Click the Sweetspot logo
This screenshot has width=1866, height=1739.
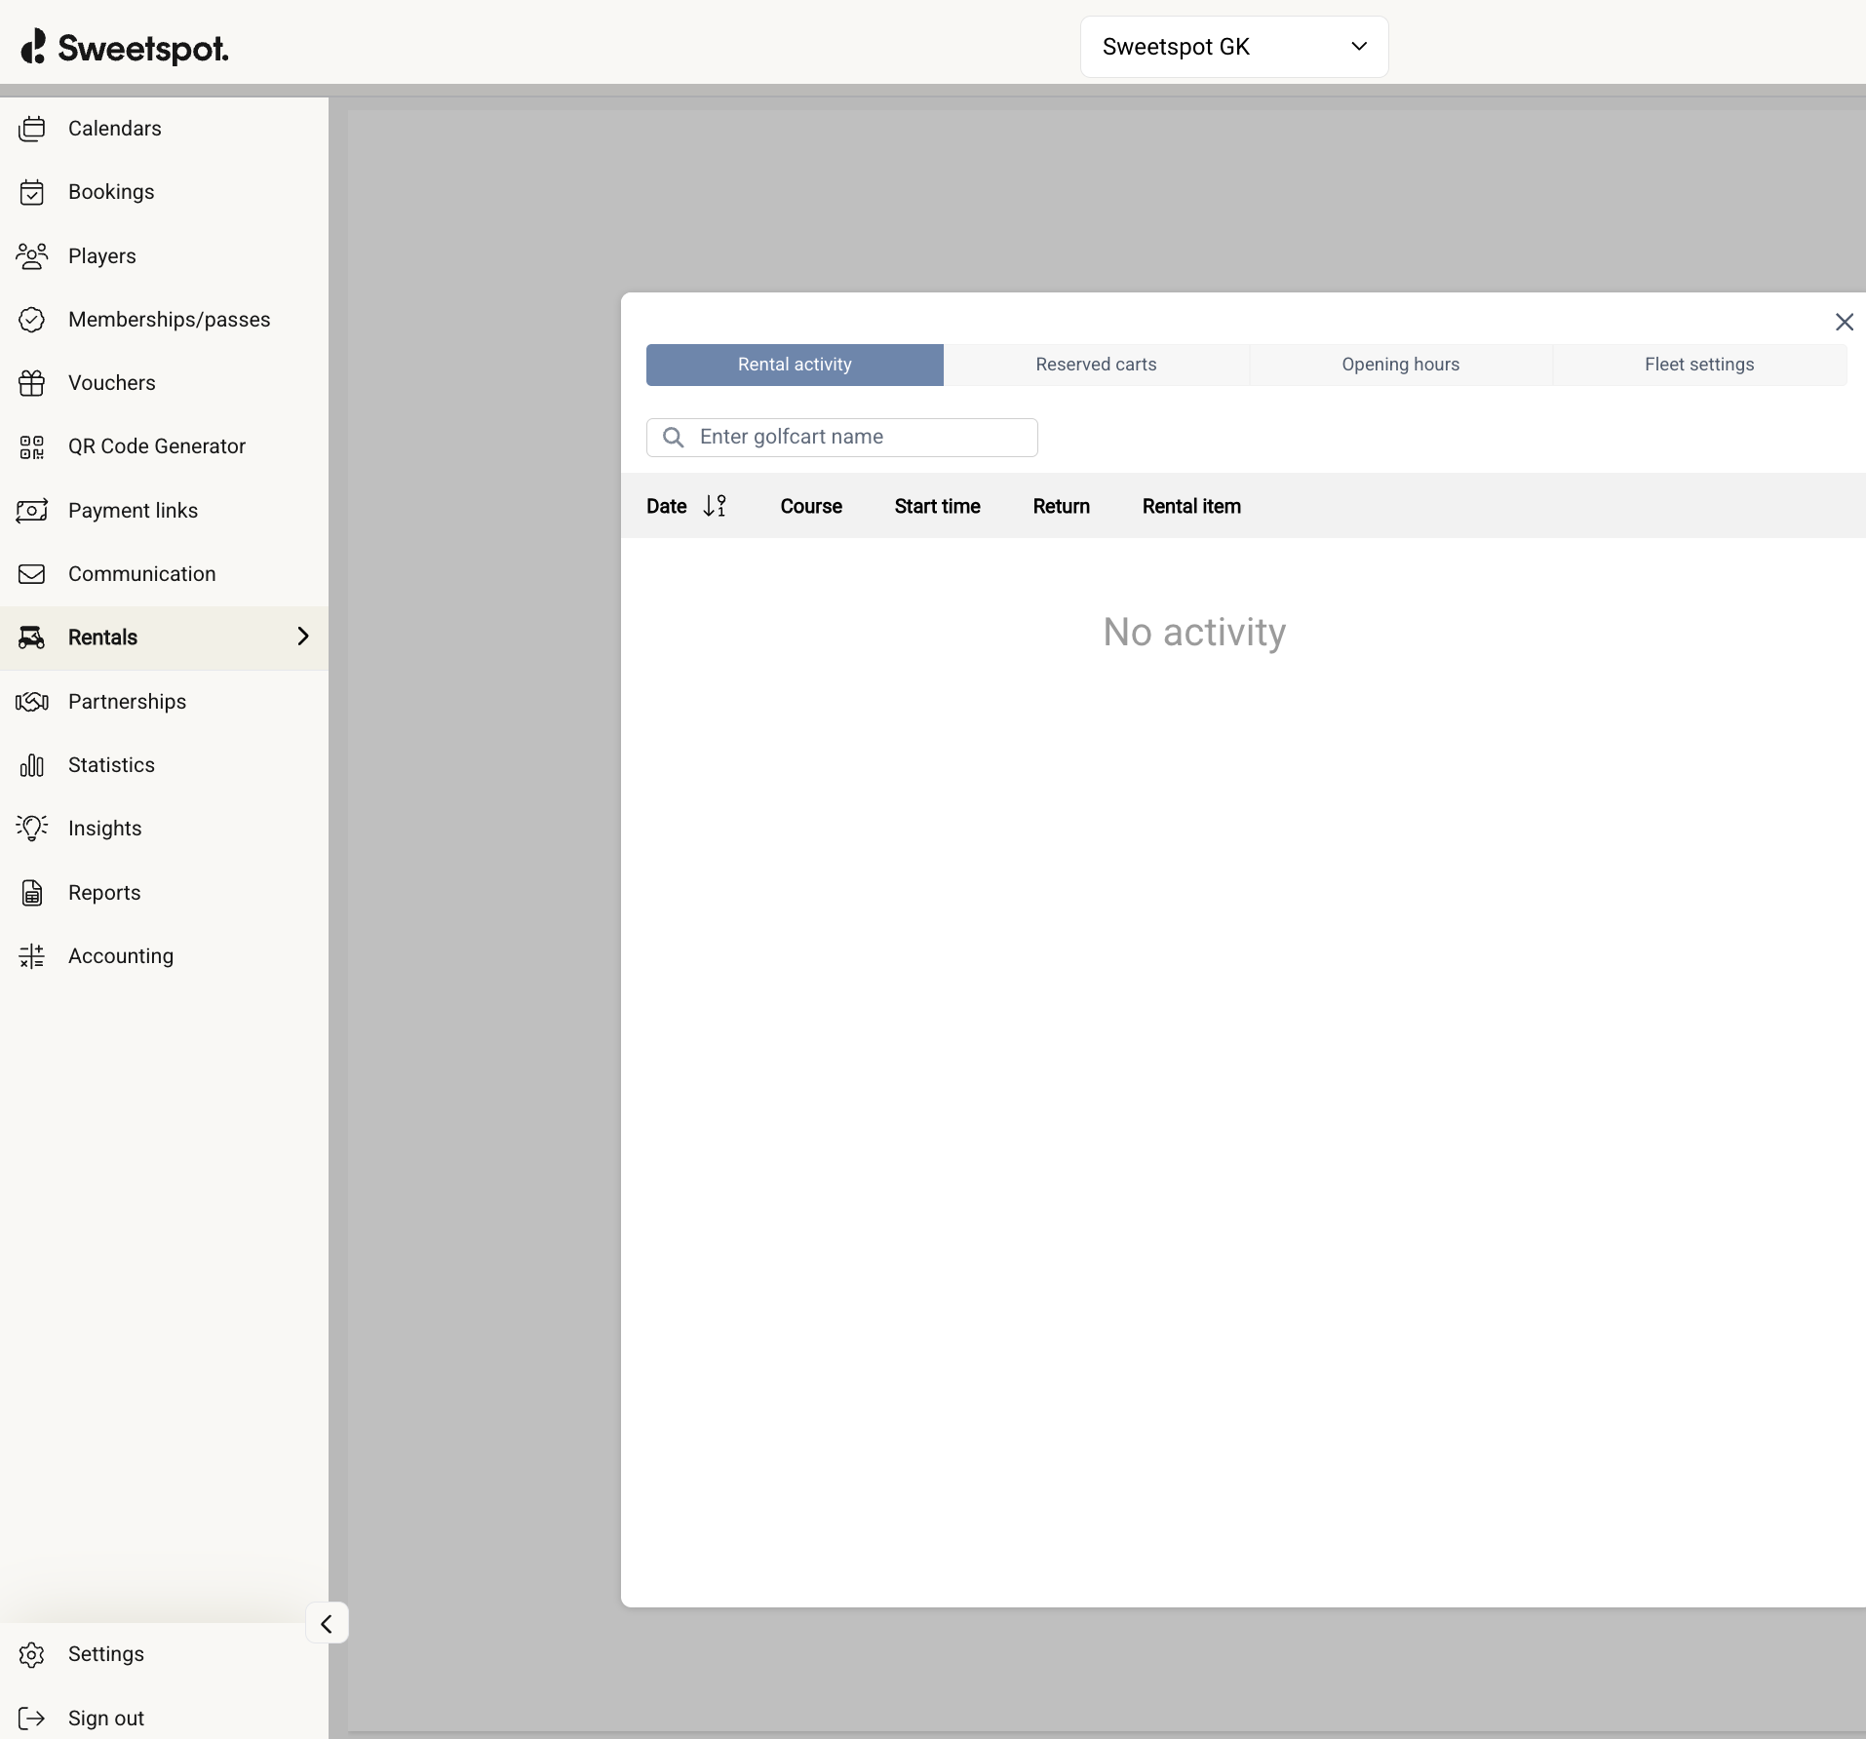pyautogui.click(x=125, y=47)
